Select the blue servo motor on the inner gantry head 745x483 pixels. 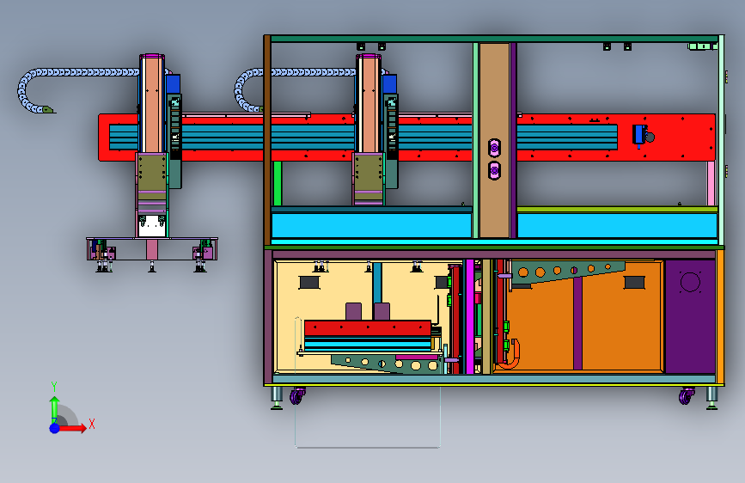pos(390,83)
